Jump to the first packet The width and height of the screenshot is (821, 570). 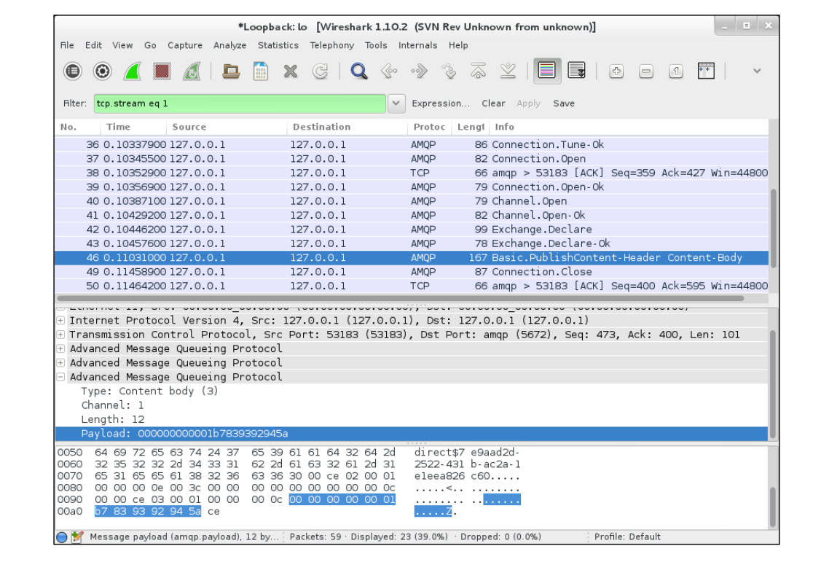pos(478,71)
